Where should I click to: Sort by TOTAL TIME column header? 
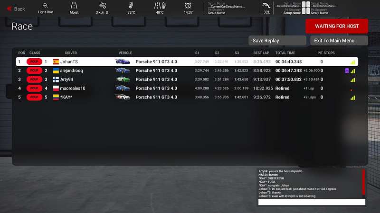click(x=285, y=53)
